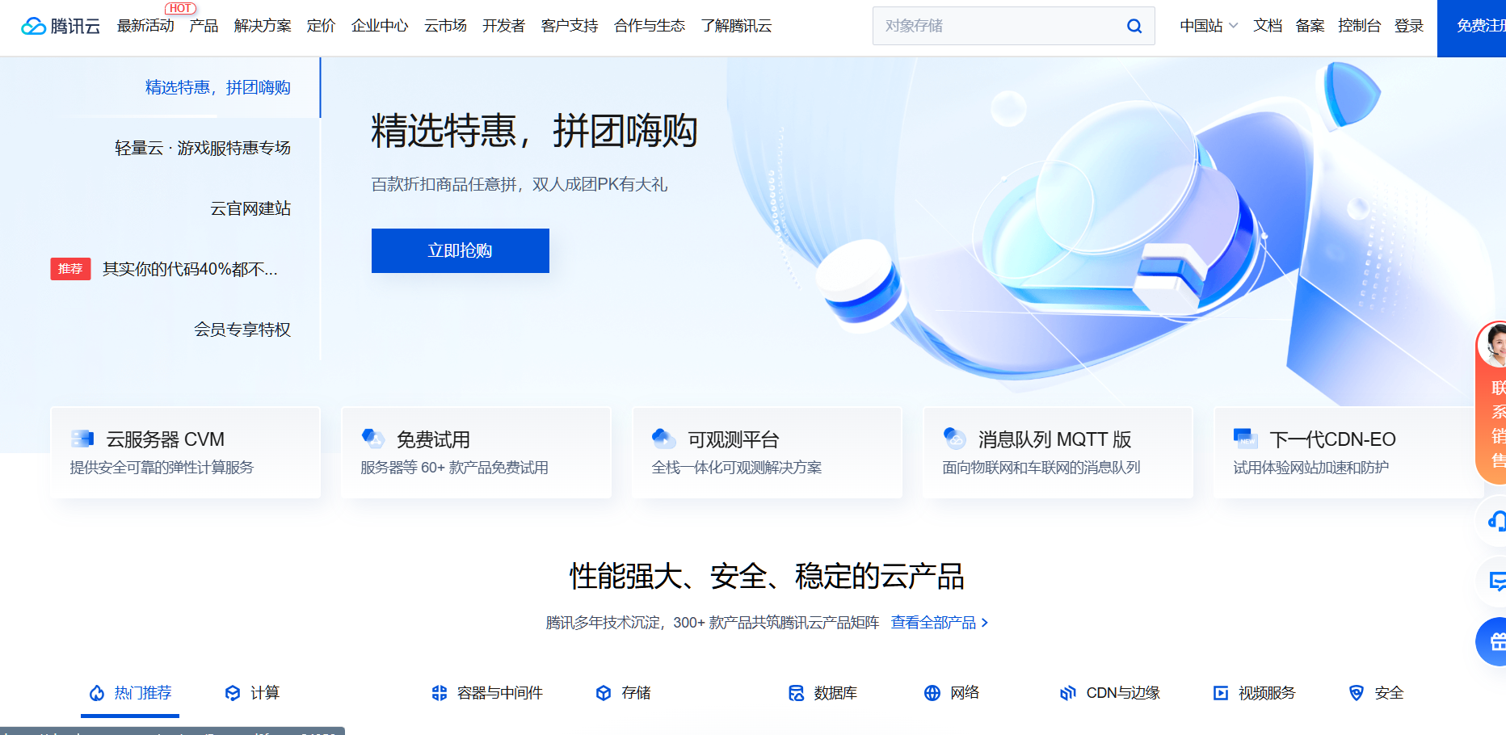Open the 控制台 link

click(x=1359, y=26)
